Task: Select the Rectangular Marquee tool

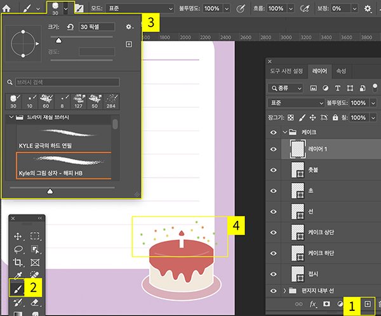Action: [x=35, y=236]
